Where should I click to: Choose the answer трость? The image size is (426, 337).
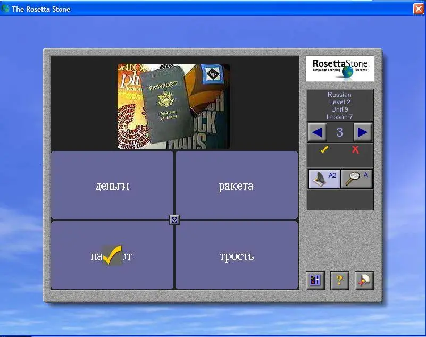(237, 255)
